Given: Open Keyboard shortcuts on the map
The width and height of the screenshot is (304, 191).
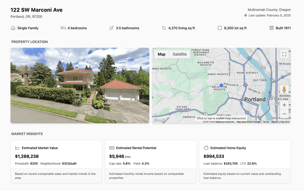Looking at the screenshot, I should pos(225,122).
